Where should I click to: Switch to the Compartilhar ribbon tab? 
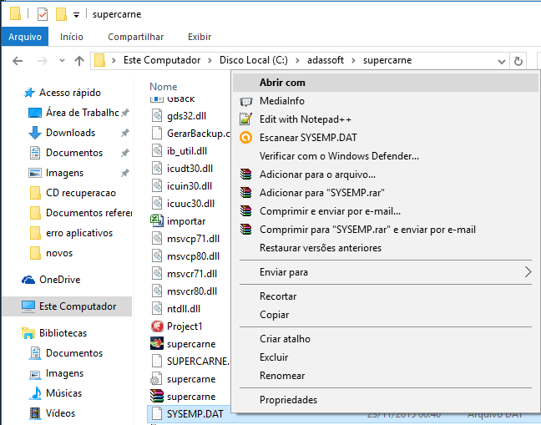tap(135, 37)
